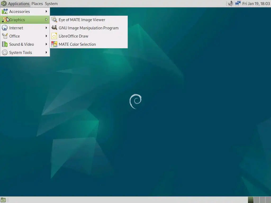
Task: Switch to the second workspace in the switcher
Action: point(256,200)
